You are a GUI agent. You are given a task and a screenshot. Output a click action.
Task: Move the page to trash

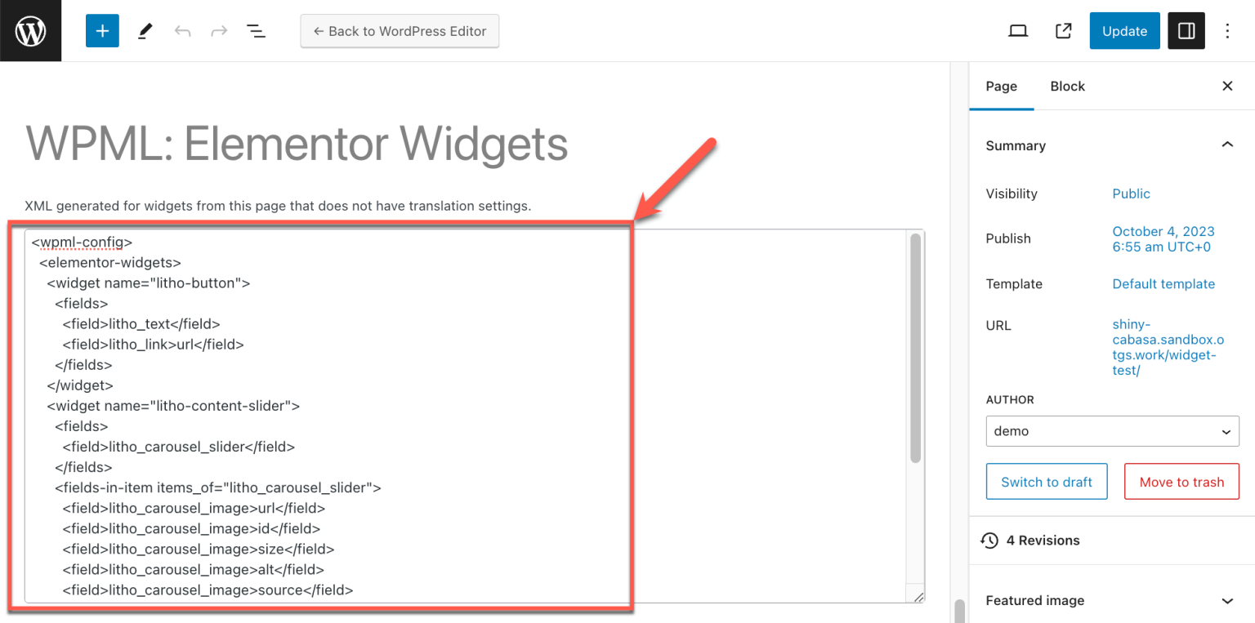coord(1181,481)
